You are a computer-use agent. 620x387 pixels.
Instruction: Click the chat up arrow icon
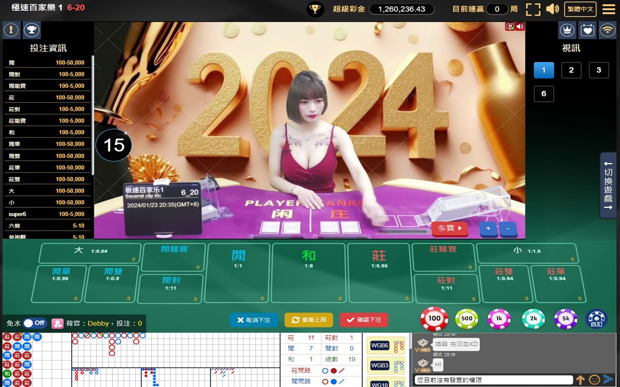coord(581,380)
